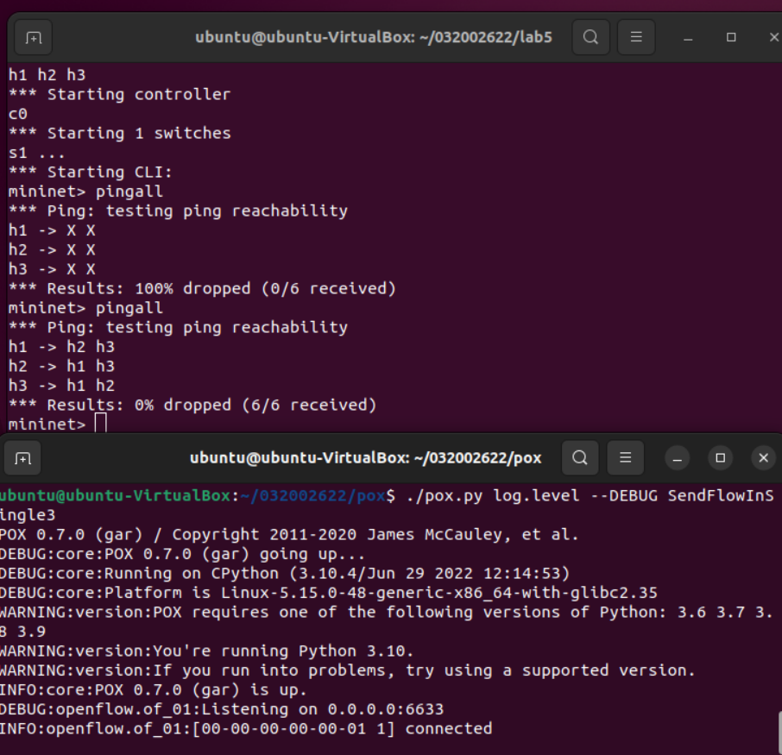
Task: Click the pox terminal scrollbar handle
Action: [x=779, y=733]
